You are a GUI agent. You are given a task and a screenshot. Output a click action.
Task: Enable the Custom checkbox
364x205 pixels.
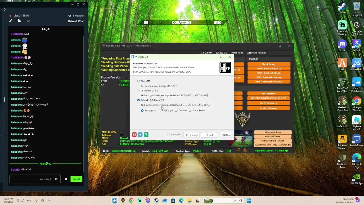pyautogui.click(x=176, y=110)
